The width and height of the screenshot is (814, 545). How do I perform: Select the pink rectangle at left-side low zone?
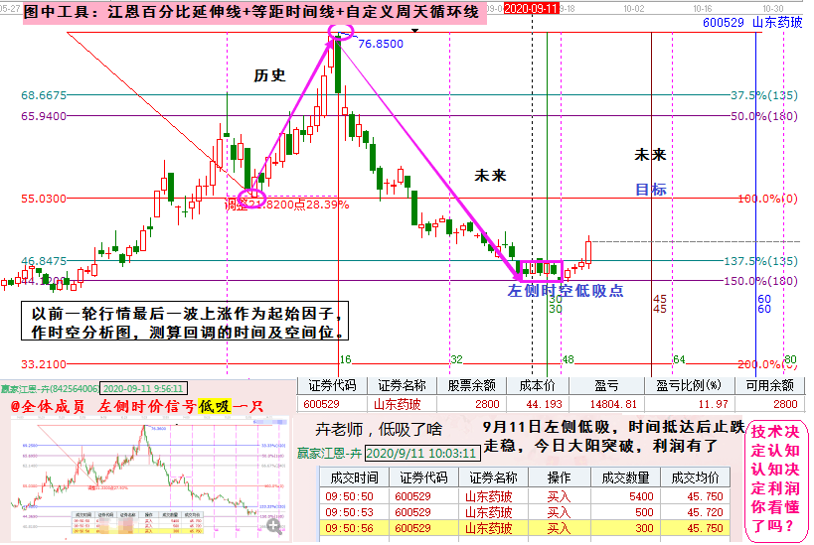click(540, 269)
